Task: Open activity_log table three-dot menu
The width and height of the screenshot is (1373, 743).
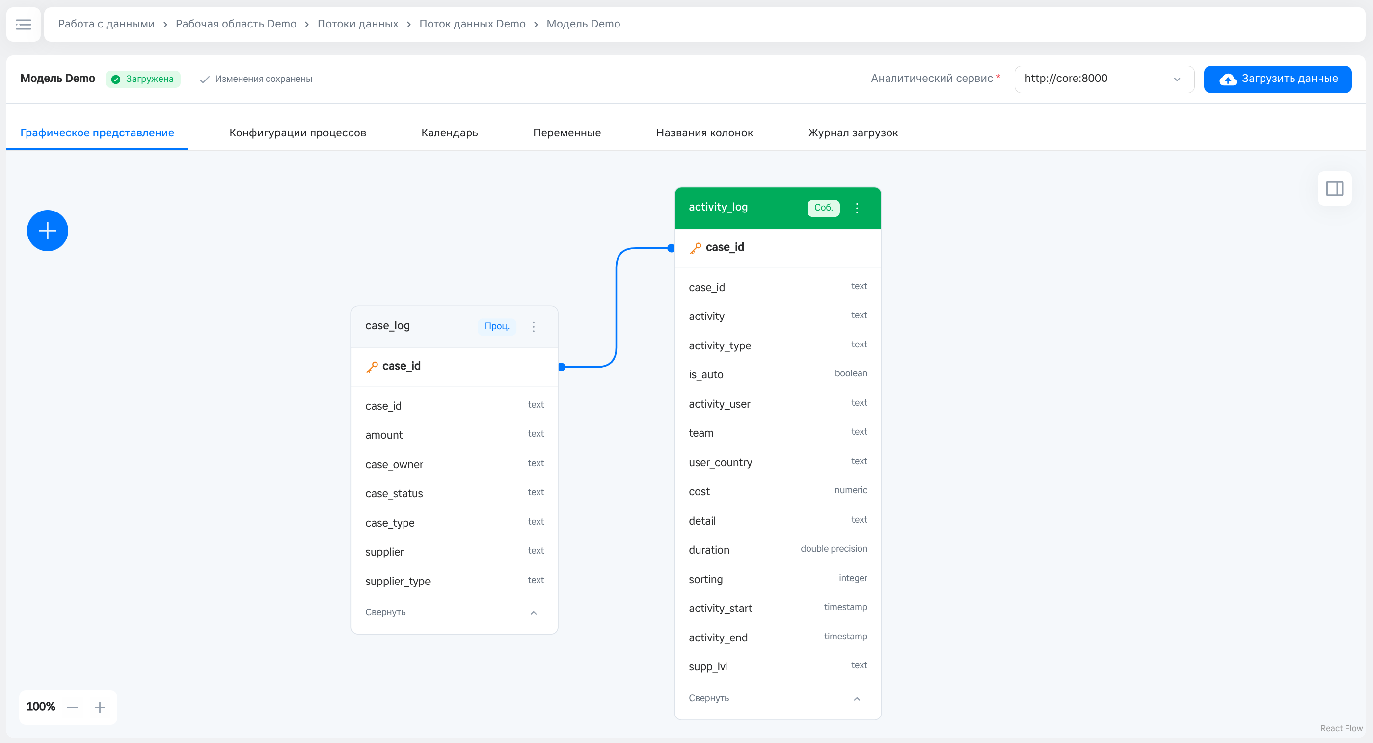Action: pyautogui.click(x=857, y=208)
